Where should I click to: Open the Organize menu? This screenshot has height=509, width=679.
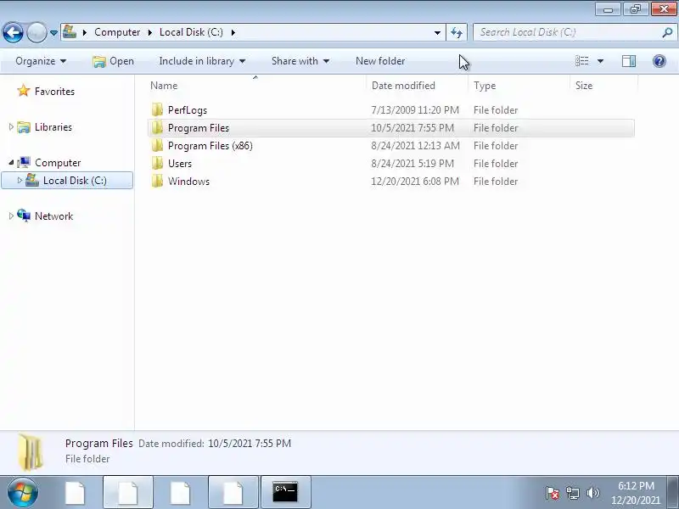tap(41, 61)
